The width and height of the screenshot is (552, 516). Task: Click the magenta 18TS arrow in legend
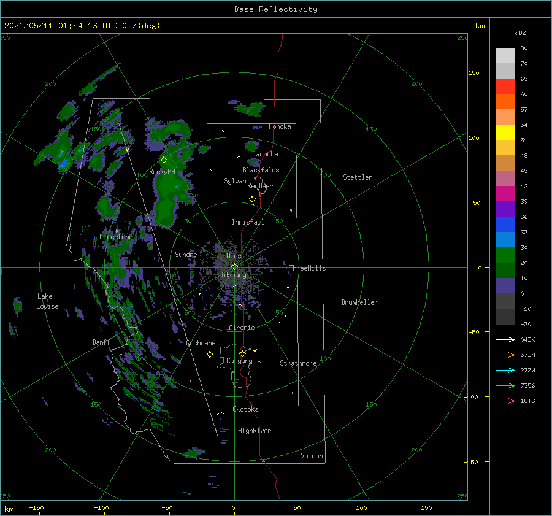(x=505, y=401)
